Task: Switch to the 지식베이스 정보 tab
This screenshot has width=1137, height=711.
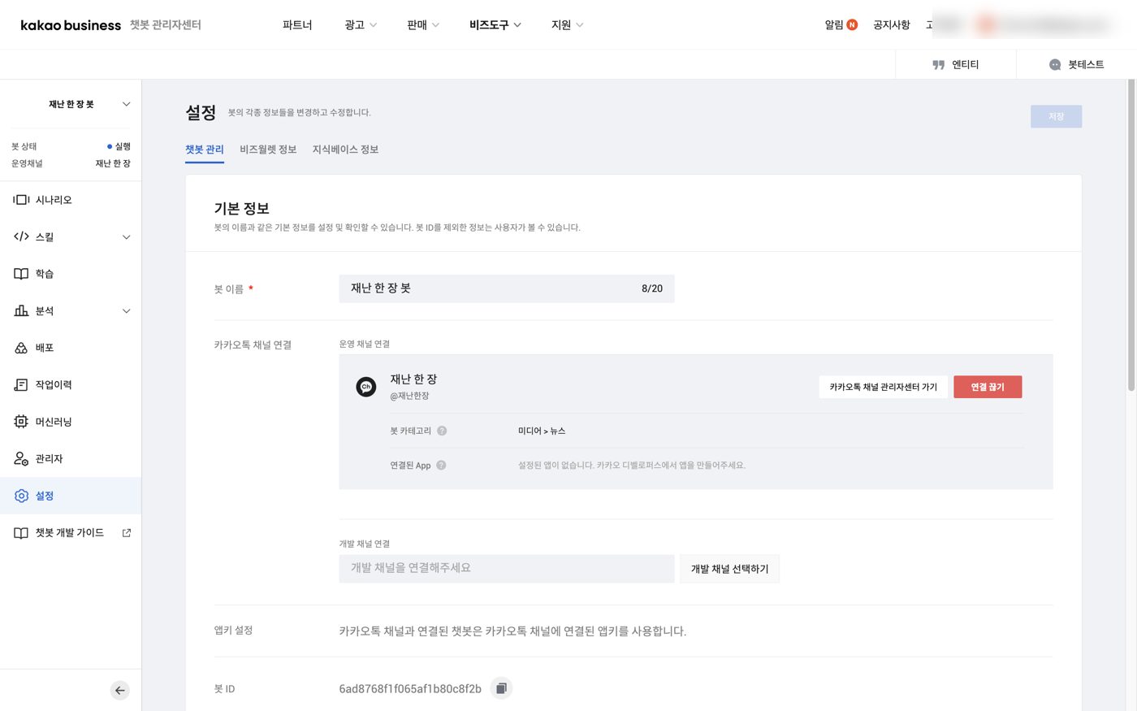Action: point(345,150)
